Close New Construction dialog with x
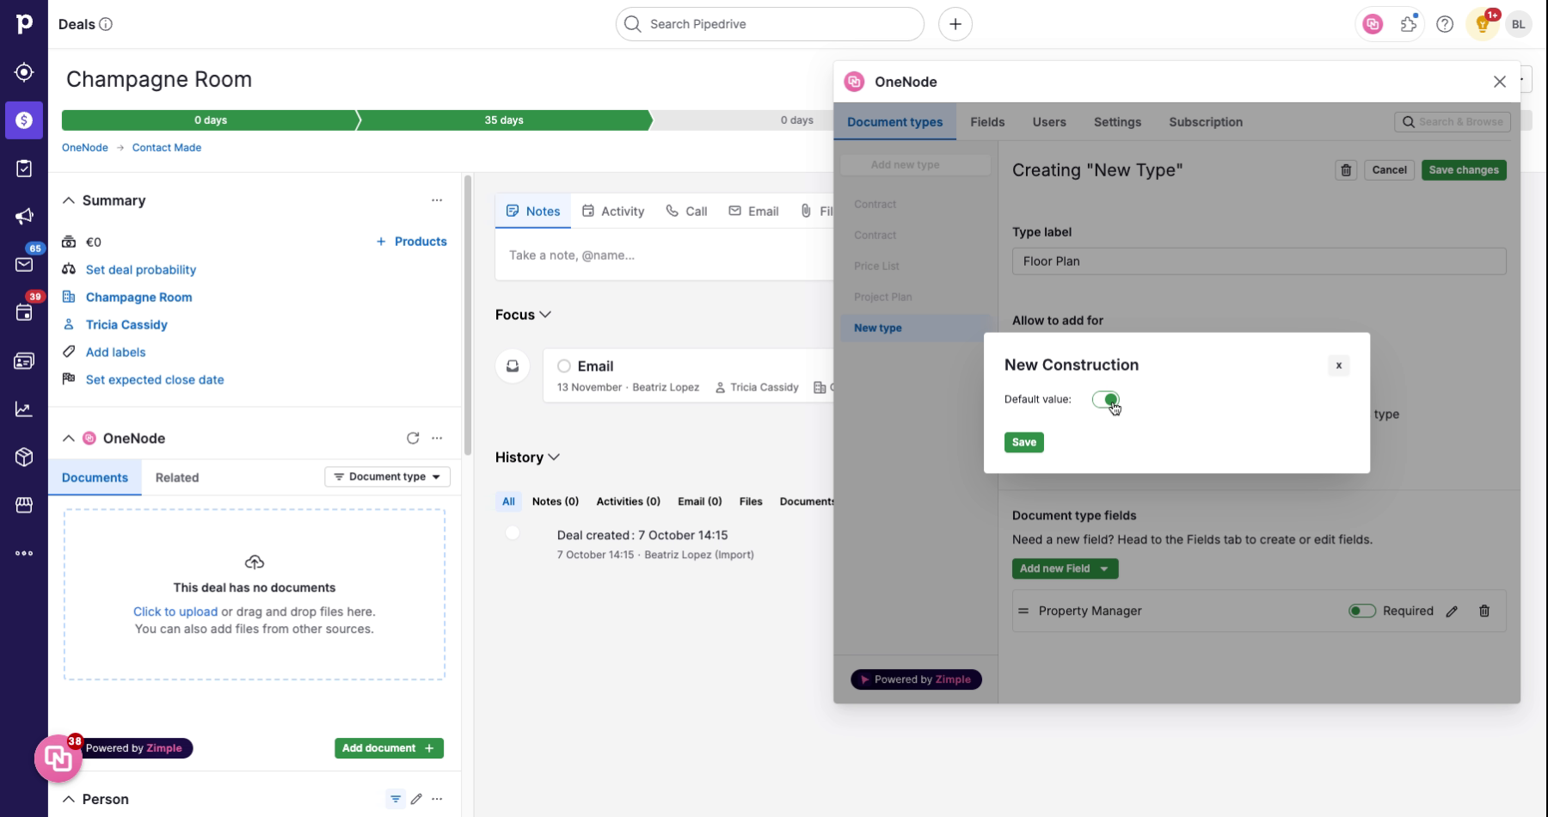 click(1338, 365)
